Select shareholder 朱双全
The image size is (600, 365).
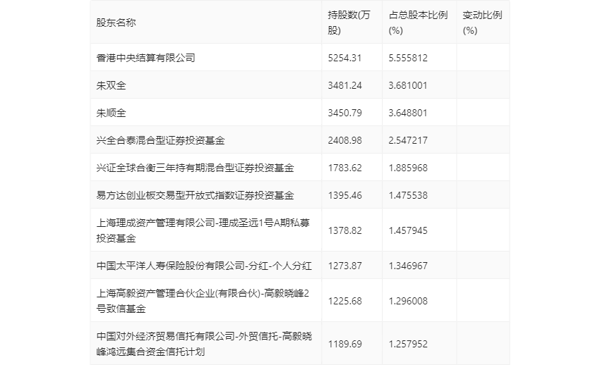(x=111, y=85)
